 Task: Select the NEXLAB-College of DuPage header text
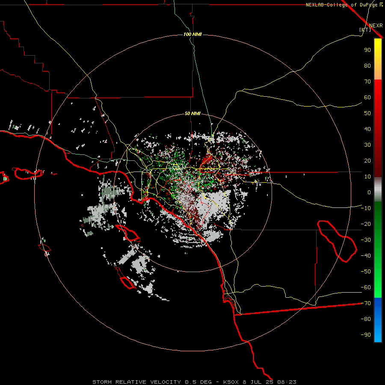pyautogui.click(x=341, y=5)
